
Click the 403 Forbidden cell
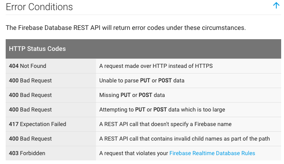coord(51,153)
